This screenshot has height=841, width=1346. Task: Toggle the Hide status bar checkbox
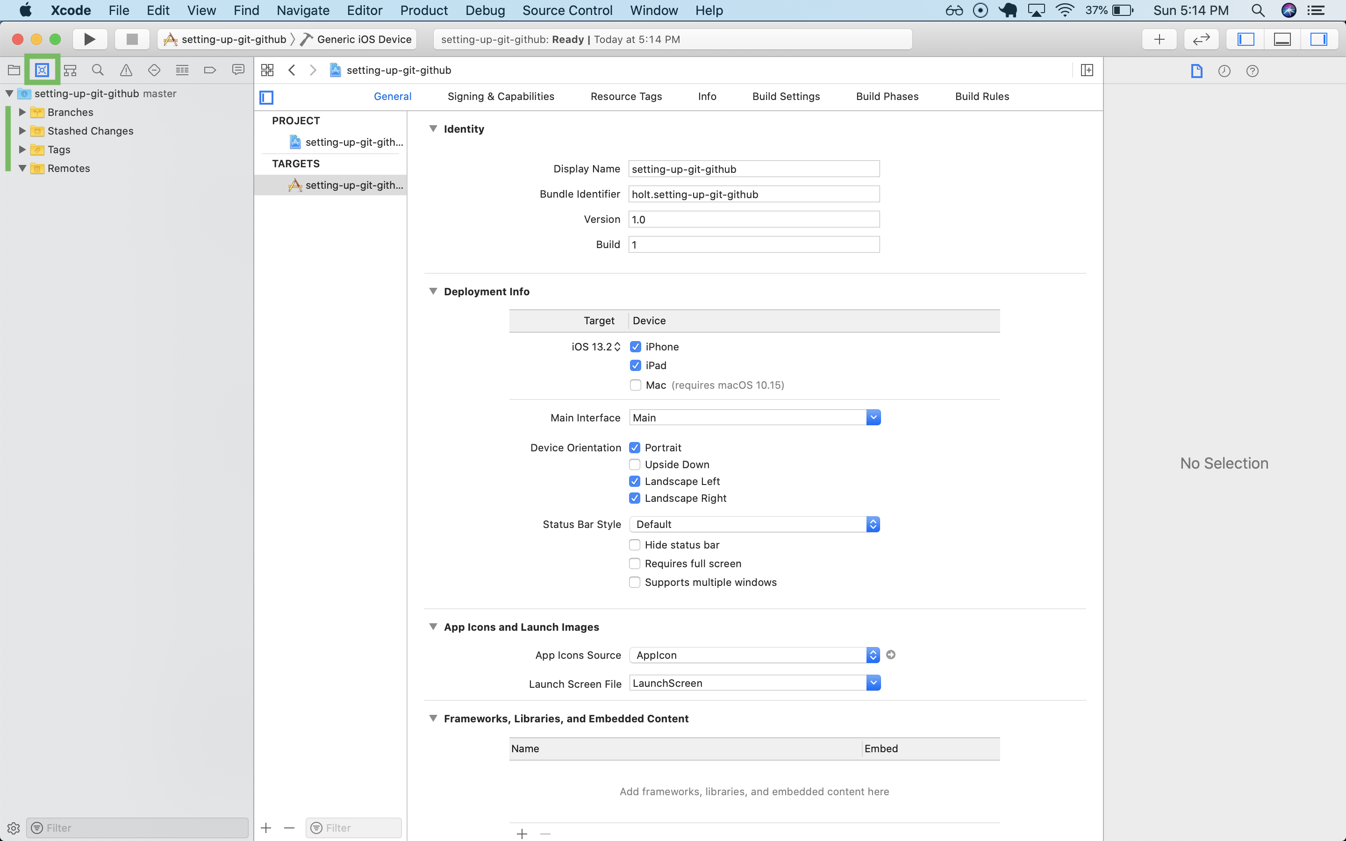point(635,544)
